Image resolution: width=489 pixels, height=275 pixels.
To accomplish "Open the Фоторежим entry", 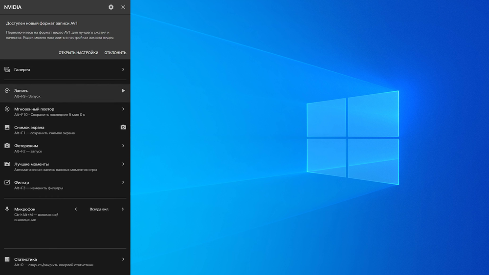I will 65,148.
